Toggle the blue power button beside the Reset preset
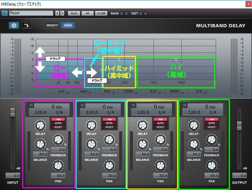The width and height of the screenshot is (252, 190). coord(5,13)
